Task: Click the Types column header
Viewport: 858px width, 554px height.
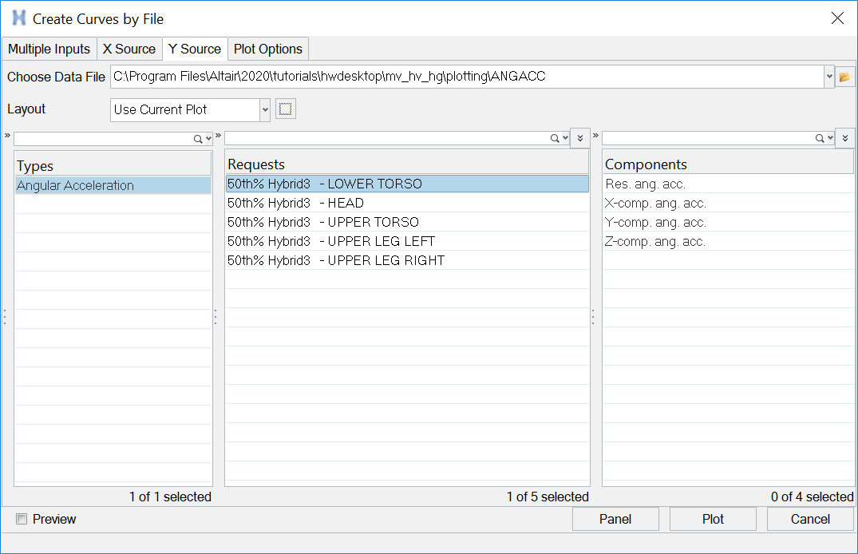Action: 113,165
